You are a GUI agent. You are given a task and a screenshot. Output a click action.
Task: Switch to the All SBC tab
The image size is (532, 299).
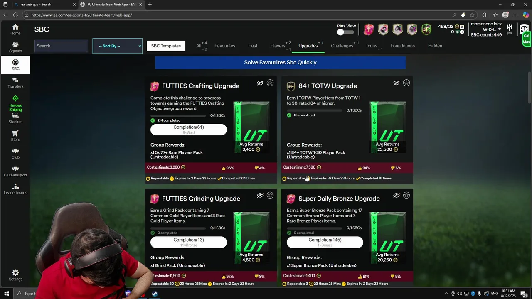point(199,46)
